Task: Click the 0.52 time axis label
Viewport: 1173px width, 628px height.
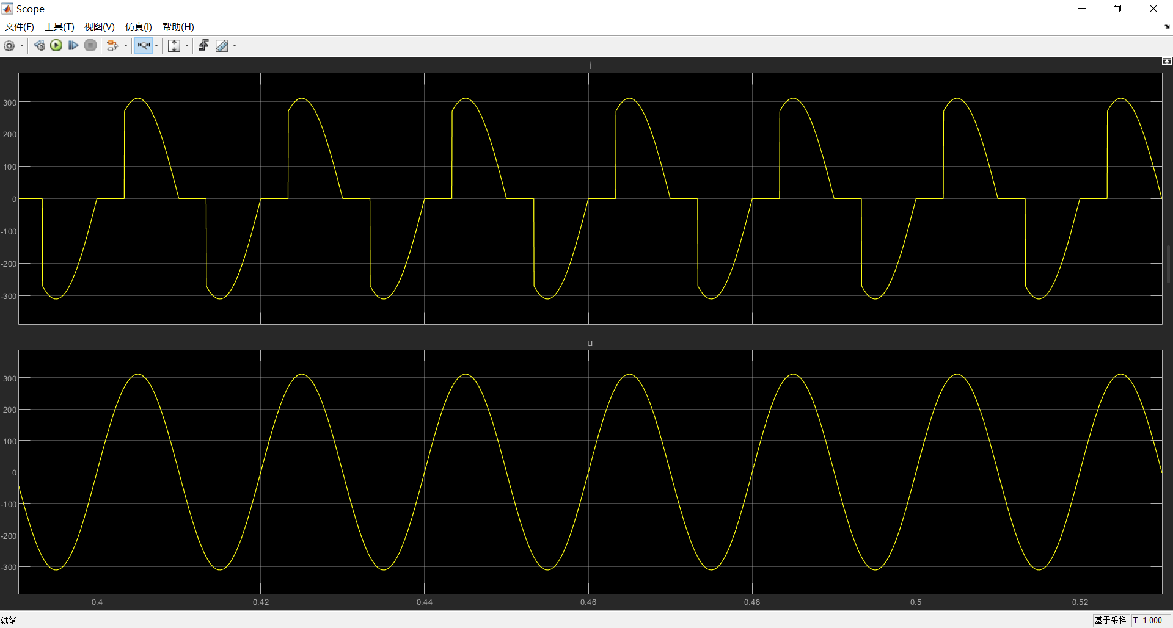Action: (x=1080, y=602)
